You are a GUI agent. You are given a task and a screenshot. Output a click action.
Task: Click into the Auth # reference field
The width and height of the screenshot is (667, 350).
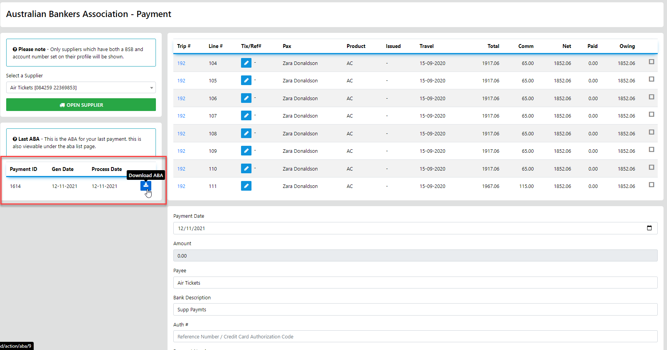point(415,336)
